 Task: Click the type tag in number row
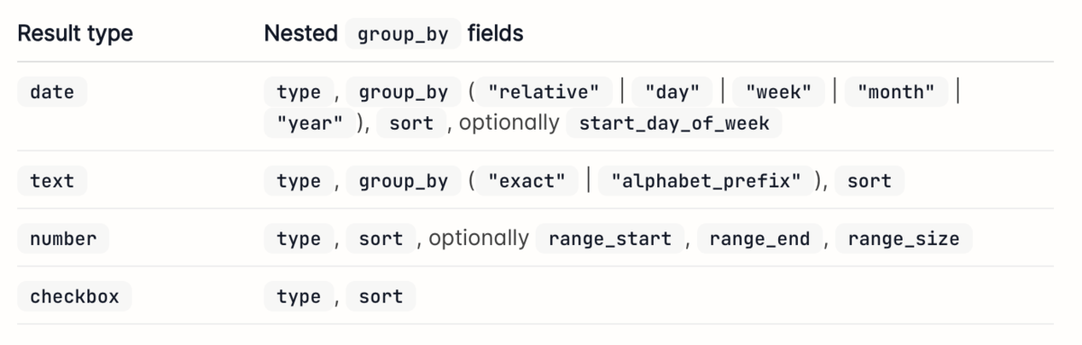(298, 239)
